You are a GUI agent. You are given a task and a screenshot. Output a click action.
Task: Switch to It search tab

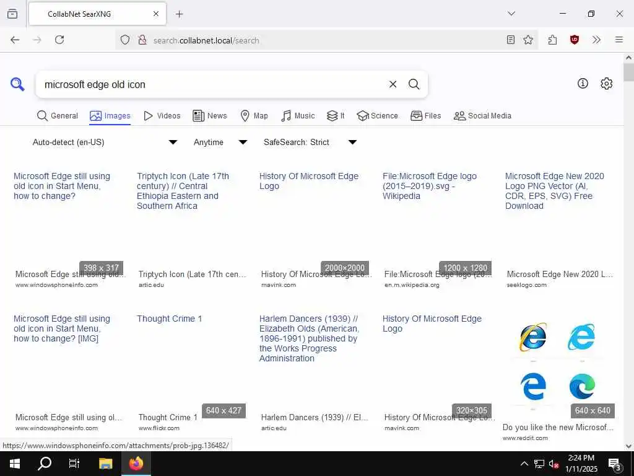click(336, 116)
